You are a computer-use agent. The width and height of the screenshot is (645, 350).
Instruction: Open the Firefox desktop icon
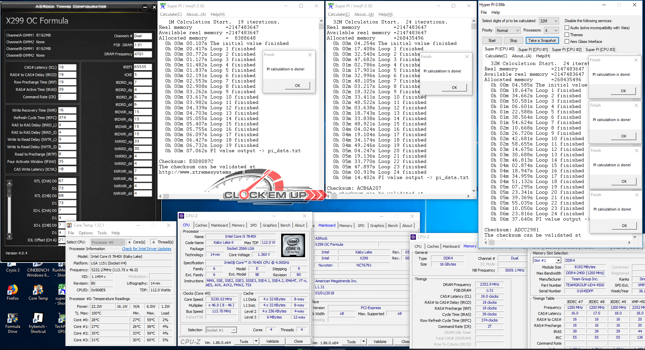pos(12,289)
